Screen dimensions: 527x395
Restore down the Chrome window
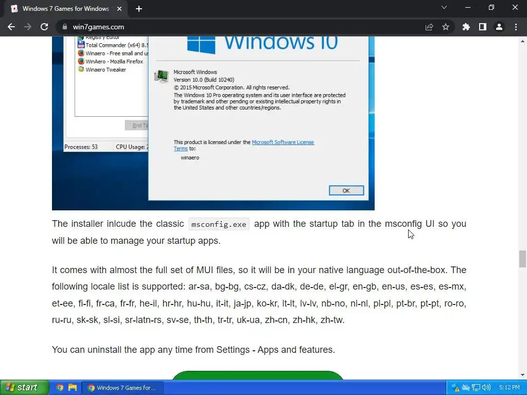pos(491,7)
